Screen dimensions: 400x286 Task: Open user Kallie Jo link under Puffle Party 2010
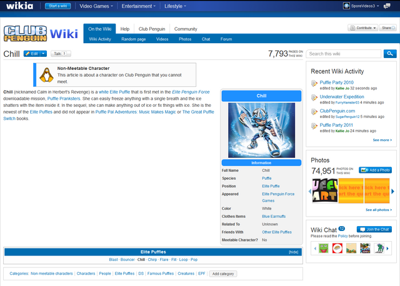[342, 88]
